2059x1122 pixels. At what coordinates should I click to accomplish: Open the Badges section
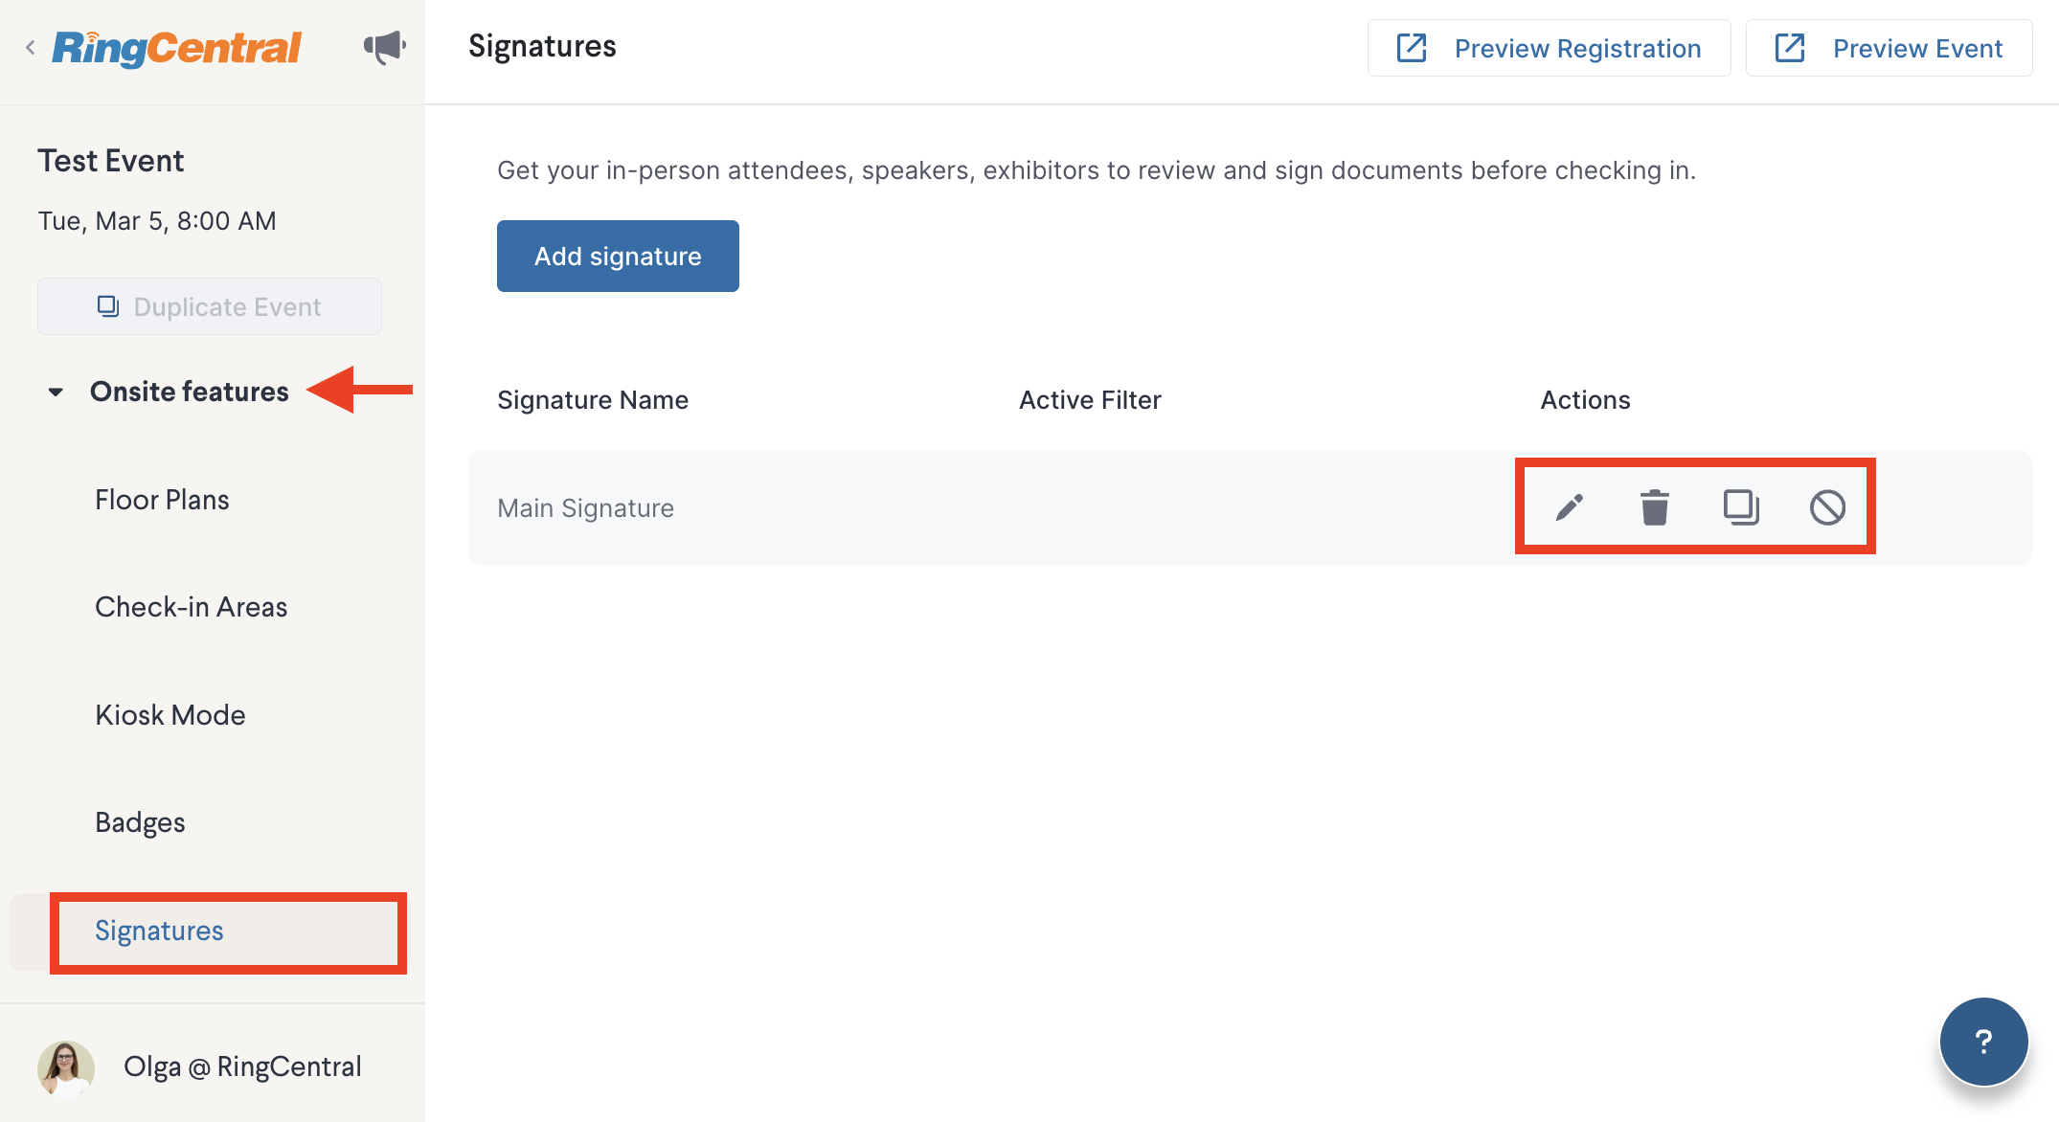(x=140, y=822)
